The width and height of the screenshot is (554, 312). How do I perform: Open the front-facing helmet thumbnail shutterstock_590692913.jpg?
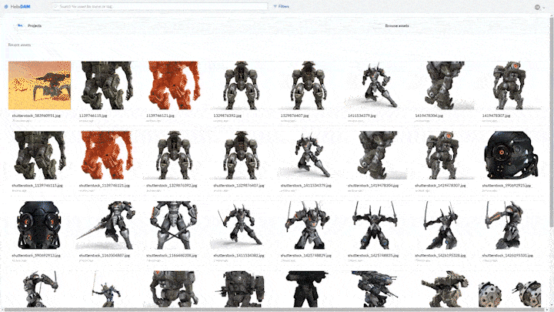click(39, 225)
